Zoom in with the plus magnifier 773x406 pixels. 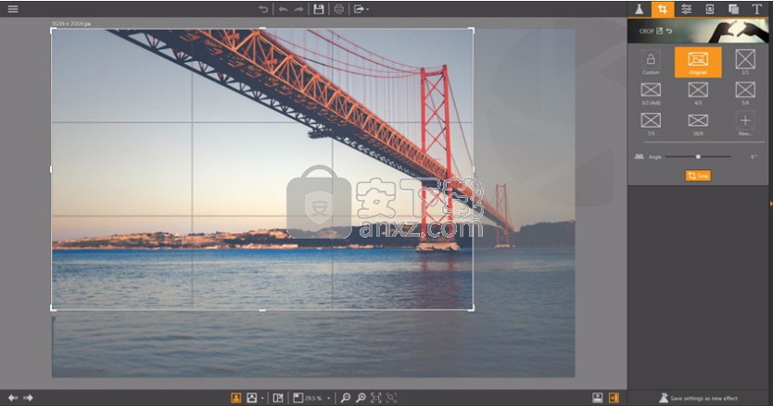pyautogui.click(x=361, y=398)
